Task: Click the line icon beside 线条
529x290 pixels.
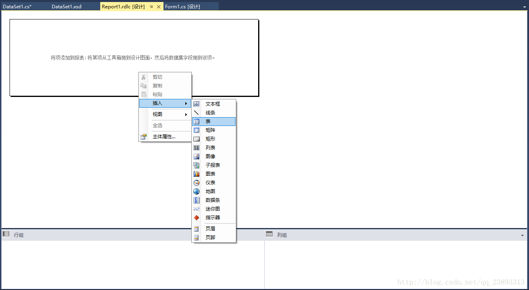Action: point(196,113)
